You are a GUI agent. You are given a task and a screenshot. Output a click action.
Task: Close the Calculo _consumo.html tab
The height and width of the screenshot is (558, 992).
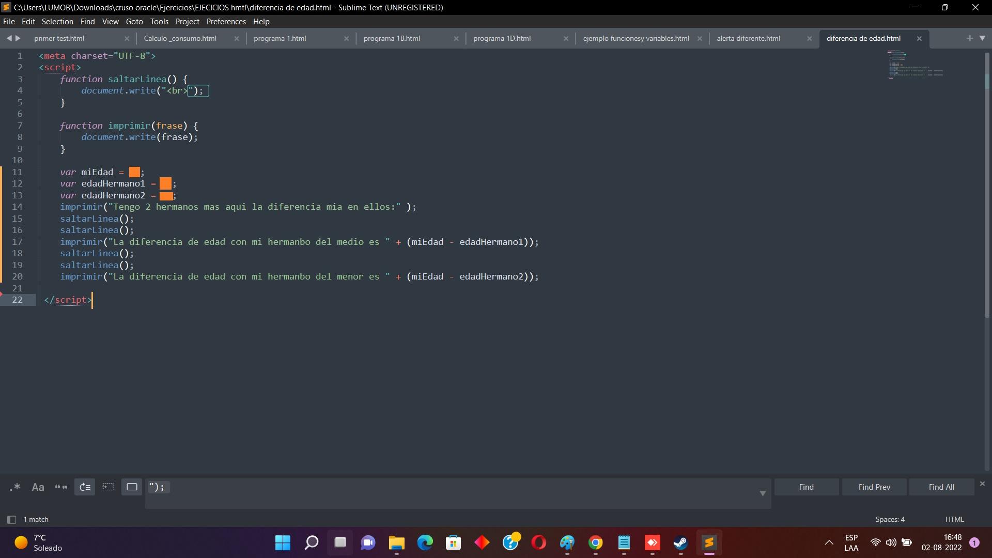click(x=237, y=39)
